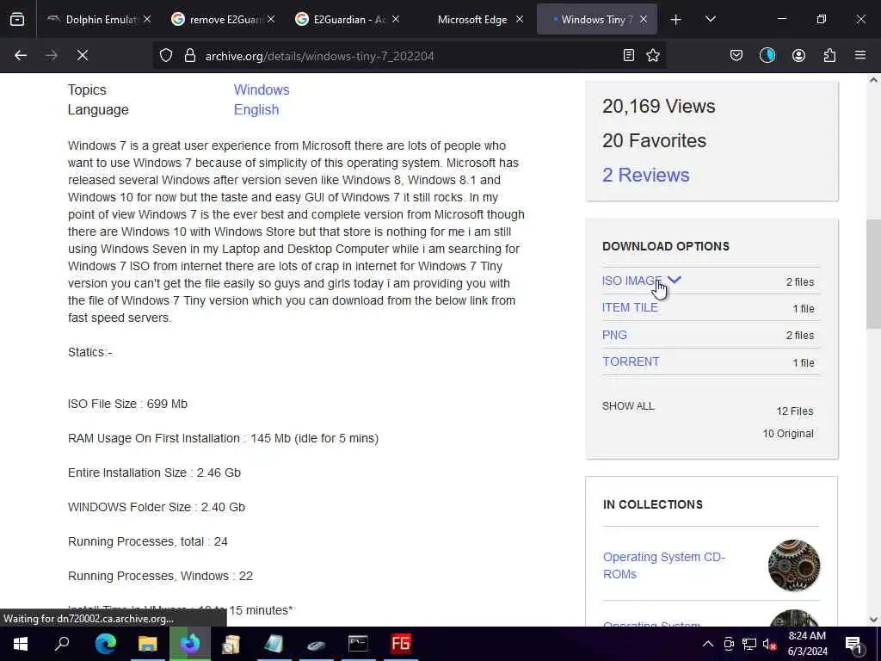Viewport: 881px width, 661px height.
Task: Bookmark this page with star icon
Action: coord(653,55)
